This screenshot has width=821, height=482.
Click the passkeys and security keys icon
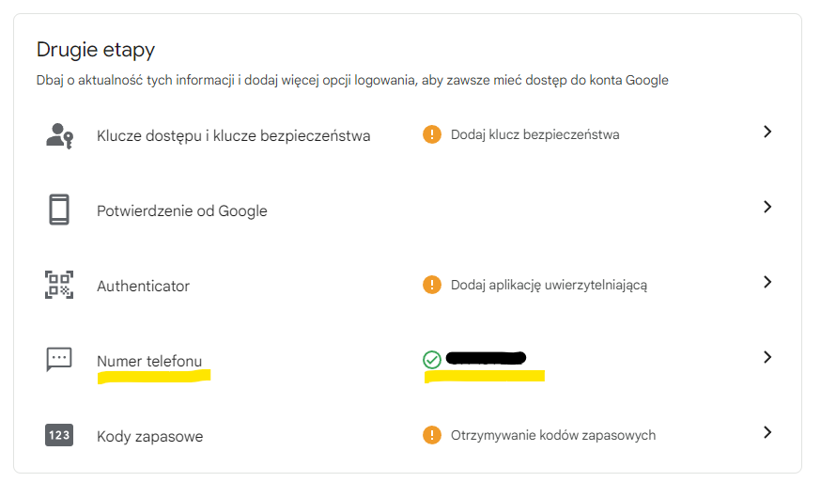(59, 135)
